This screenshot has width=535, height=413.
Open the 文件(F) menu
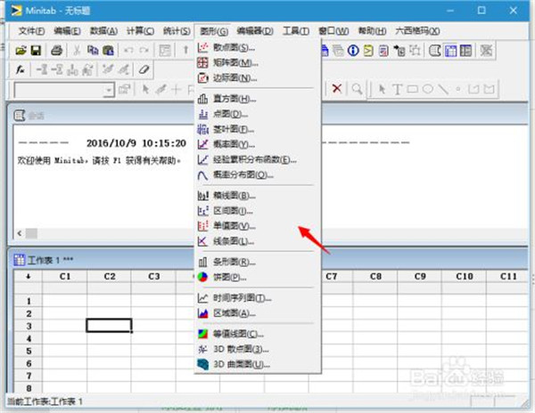click(31, 31)
